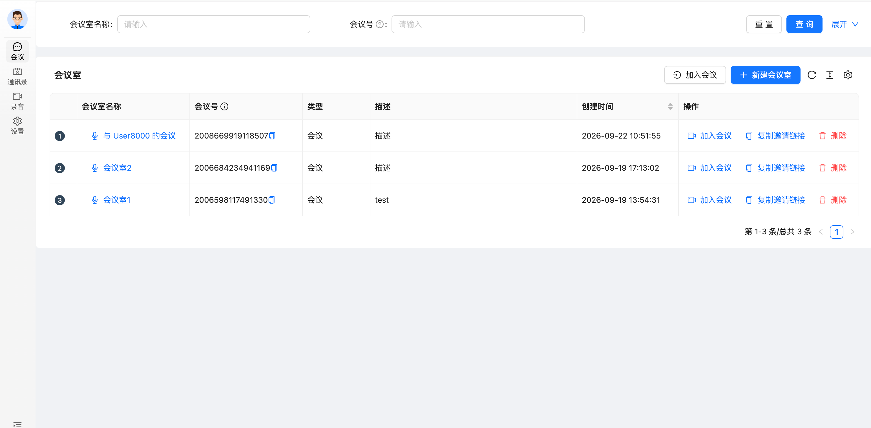Click the description cell 'test'
871x428 pixels.
382,200
